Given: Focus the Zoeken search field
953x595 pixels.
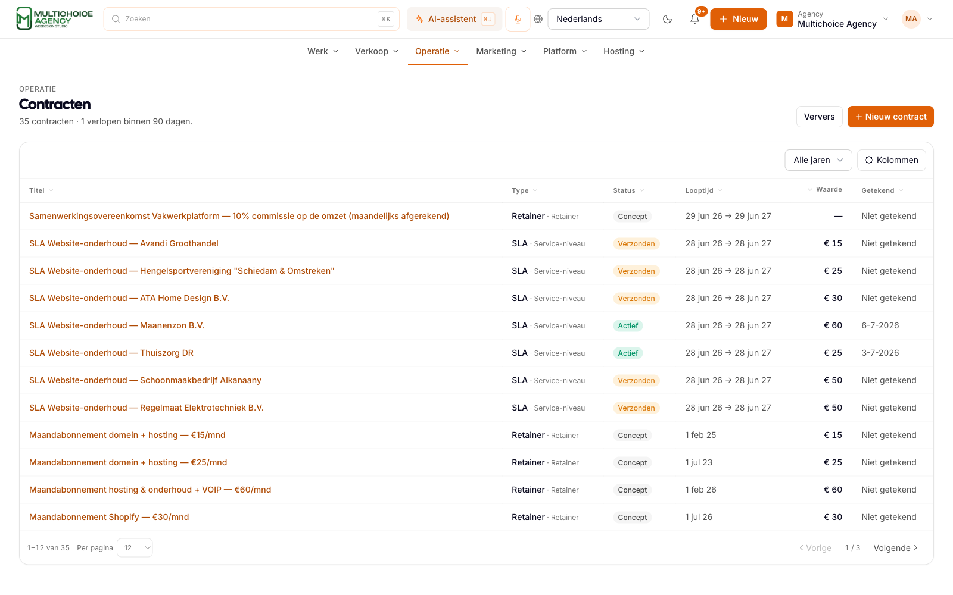Looking at the screenshot, I should [x=251, y=19].
